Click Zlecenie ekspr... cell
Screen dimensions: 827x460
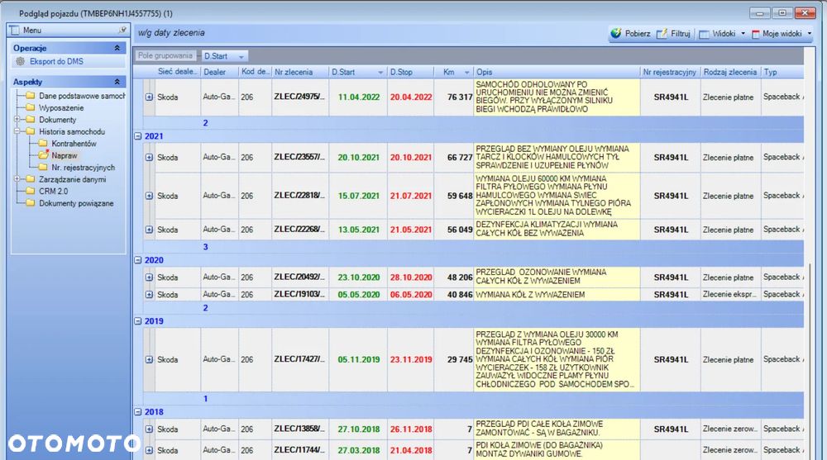pos(730,294)
